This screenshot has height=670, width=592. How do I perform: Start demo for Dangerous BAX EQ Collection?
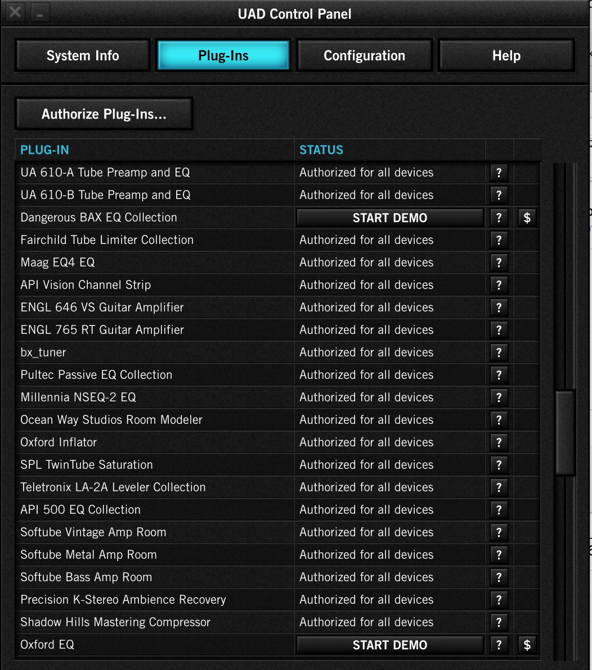pyautogui.click(x=389, y=218)
